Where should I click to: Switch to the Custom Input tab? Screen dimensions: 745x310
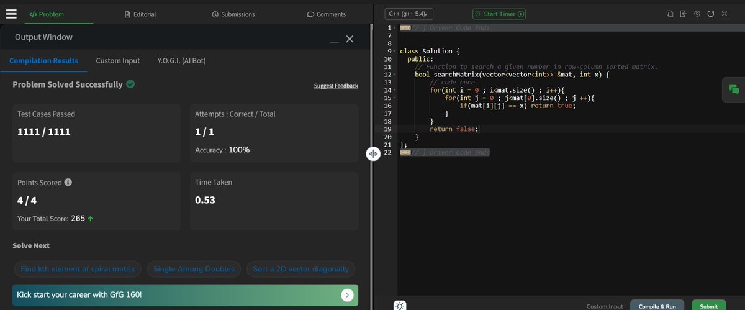point(118,61)
